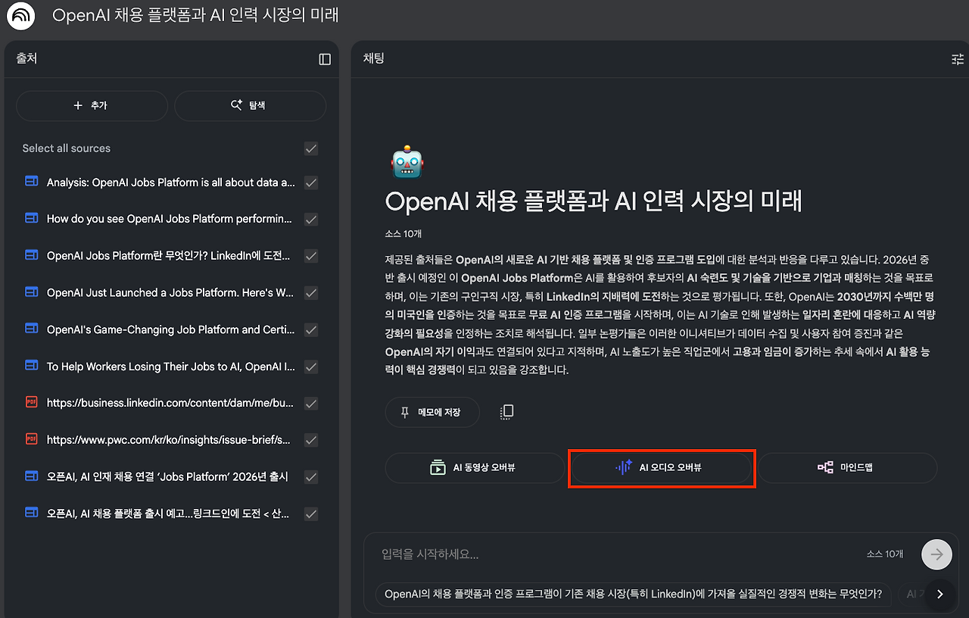Viewport: 969px width, 618px height.
Task: Generate AI 오디오 오버뷰 audio overview
Action: (662, 468)
